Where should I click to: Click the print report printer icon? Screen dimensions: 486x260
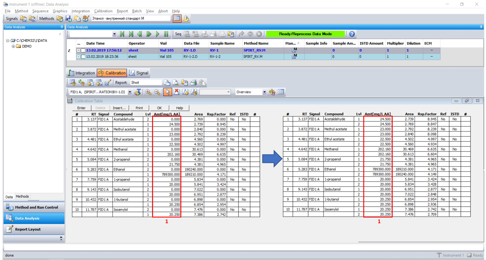tap(193, 83)
